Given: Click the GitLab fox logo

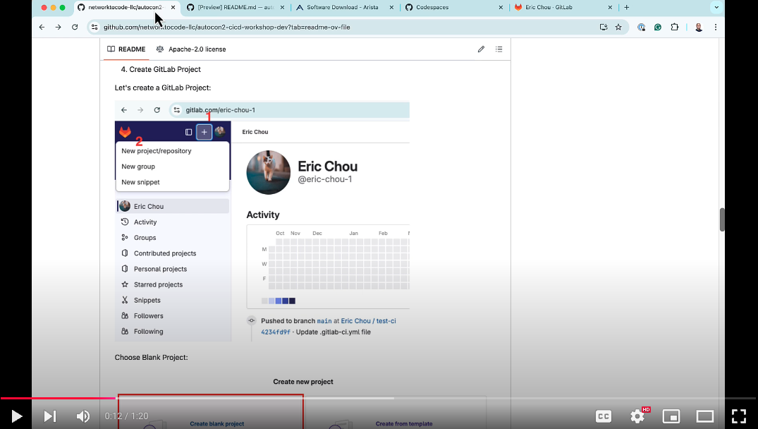Looking at the screenshot, I should pos(126,131).
